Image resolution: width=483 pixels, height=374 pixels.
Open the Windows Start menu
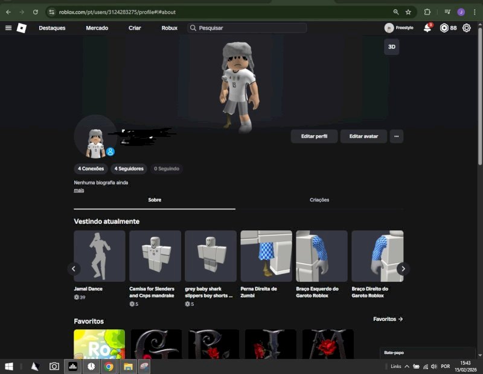[x=9, y=366]
